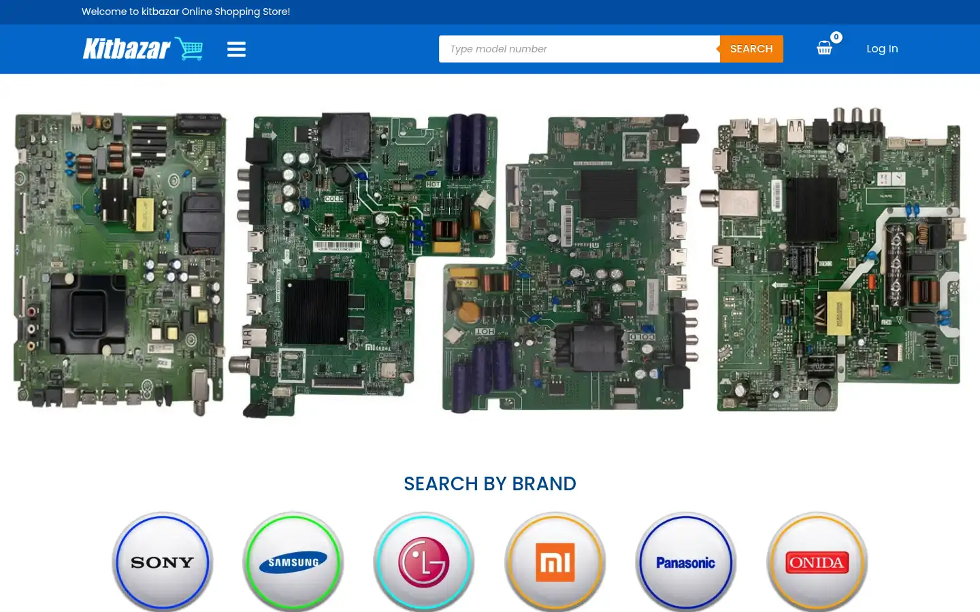Open the shopping cart basket icon

tap(824, 48)
